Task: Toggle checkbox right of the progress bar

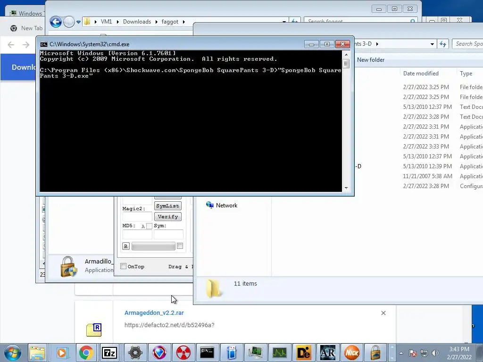Action: click(180, 246)
